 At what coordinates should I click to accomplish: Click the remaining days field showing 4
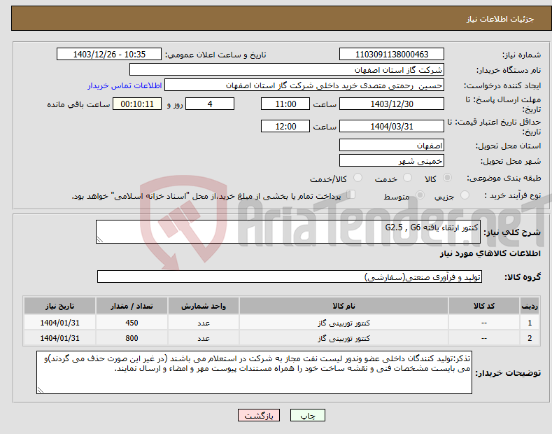point(210,104)
